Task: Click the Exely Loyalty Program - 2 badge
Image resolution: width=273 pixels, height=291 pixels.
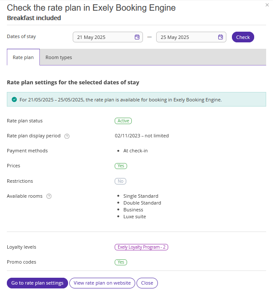Action: tap(141, 247)
